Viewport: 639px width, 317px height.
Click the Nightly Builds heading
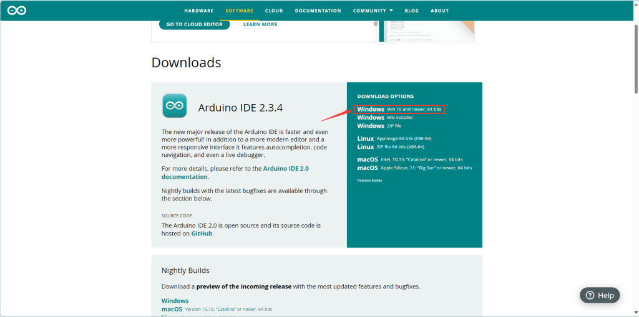coord(185,271)
